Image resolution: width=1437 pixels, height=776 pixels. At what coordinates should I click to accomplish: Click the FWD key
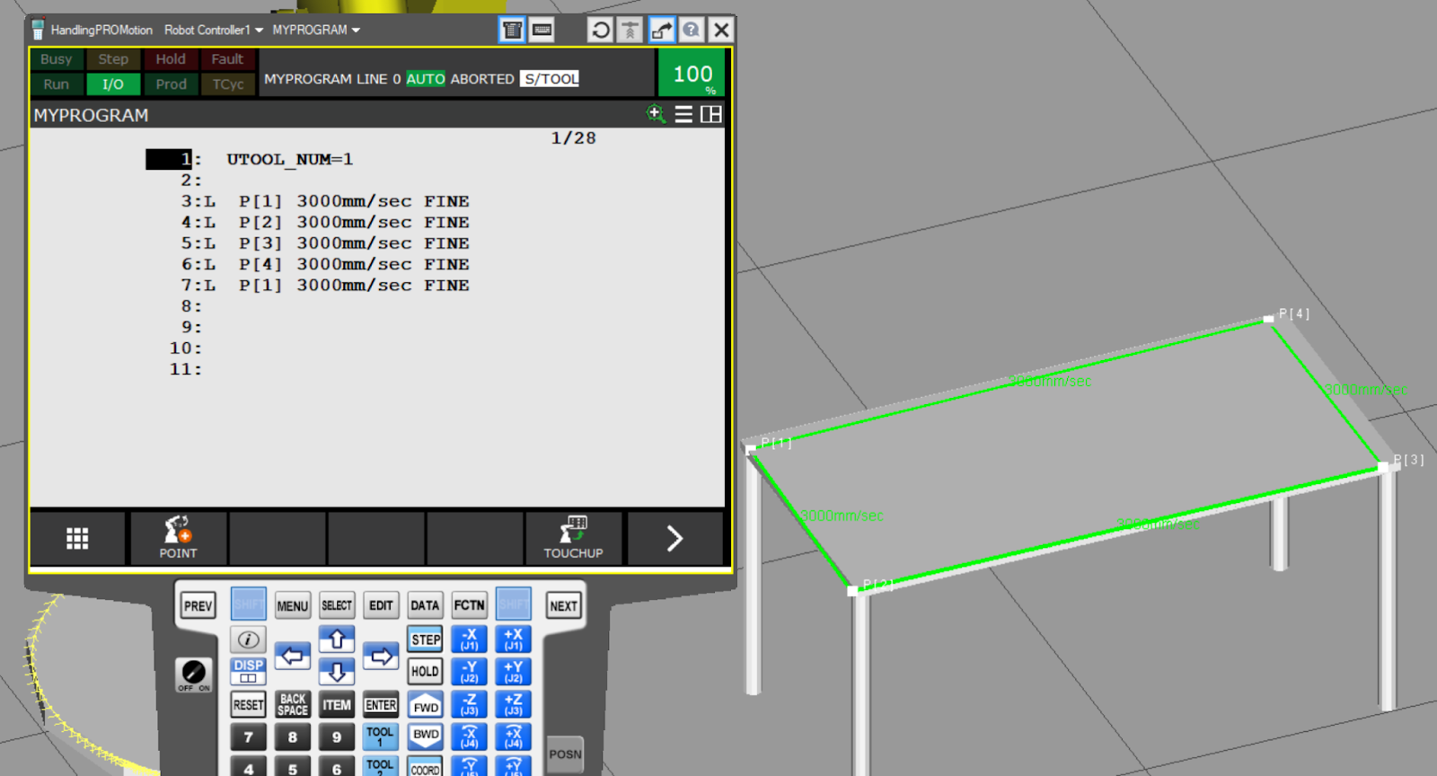[426, 705]
